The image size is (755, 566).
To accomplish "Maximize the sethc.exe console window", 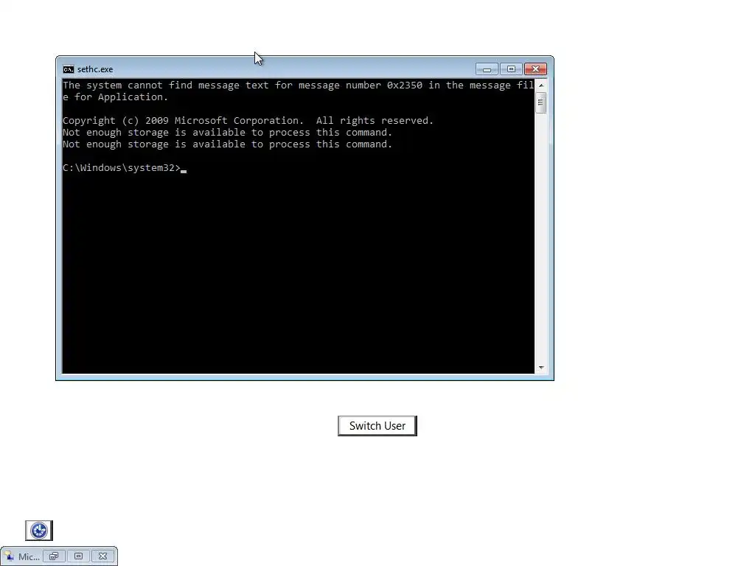I will (511, 69).
